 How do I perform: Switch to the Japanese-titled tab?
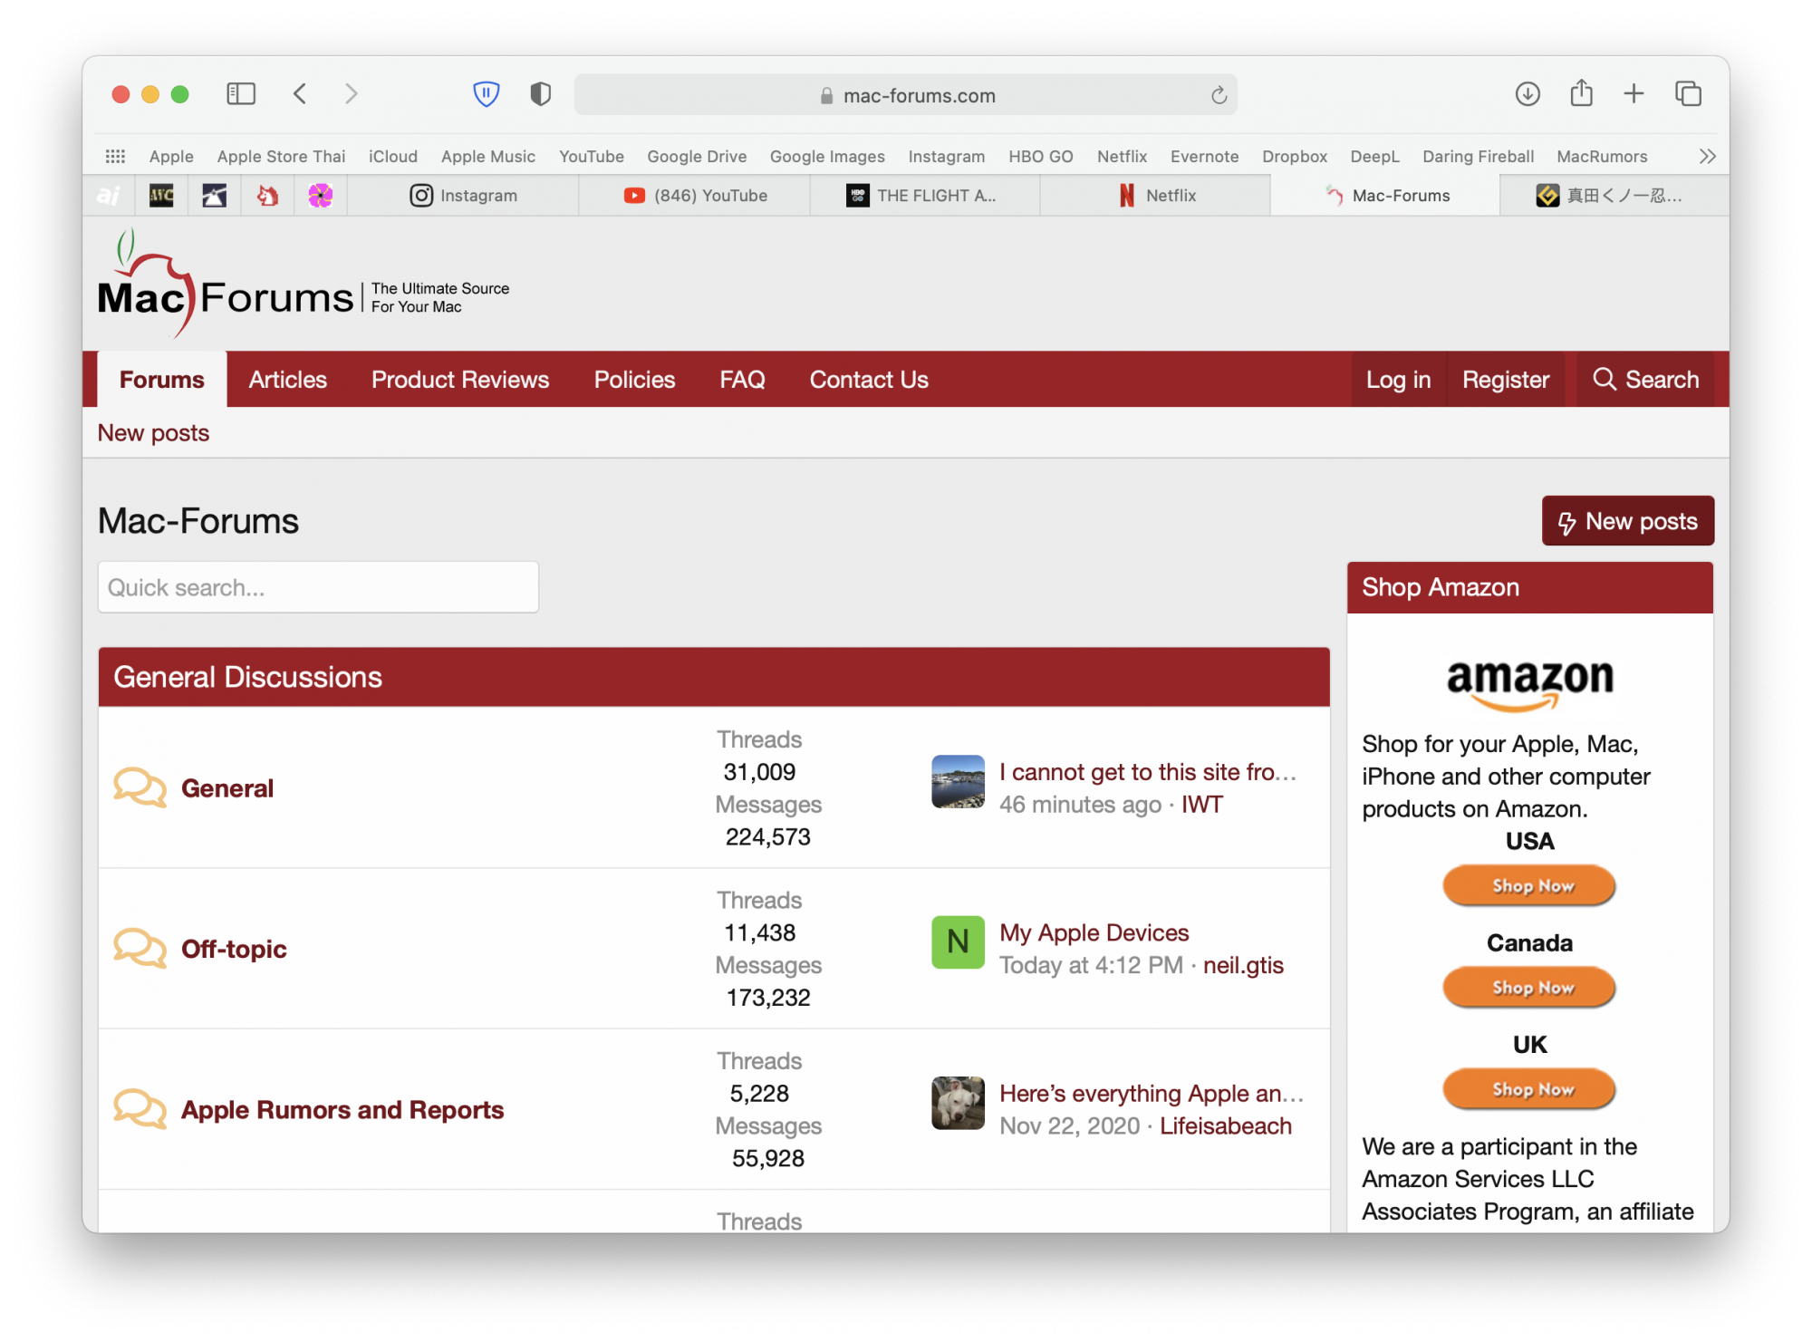pyautogui.click(x=1614, y=196)
